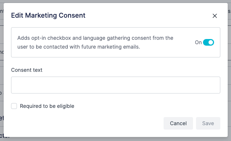Turn off the marketing consent toggle
This screenshot has height=141, width=231.
tap(209, 42)
